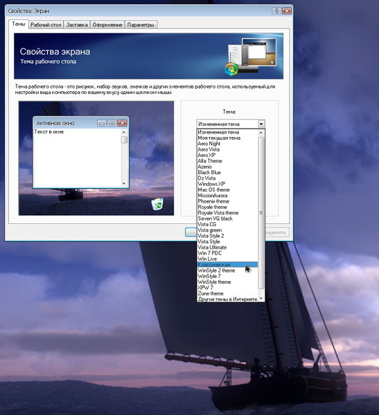Select the Zune theme entry

(227, 293)
